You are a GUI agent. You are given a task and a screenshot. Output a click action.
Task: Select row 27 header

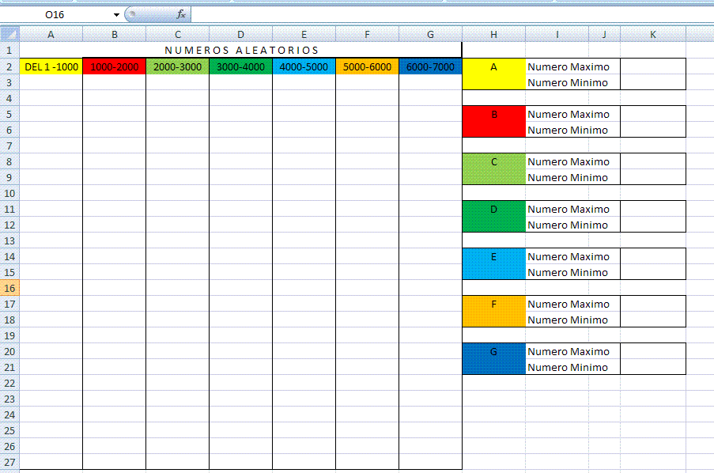tap(9, 462)
